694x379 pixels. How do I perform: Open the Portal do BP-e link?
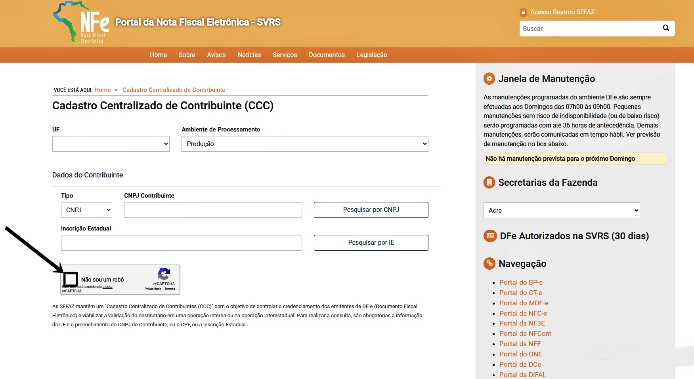(521, 282)
